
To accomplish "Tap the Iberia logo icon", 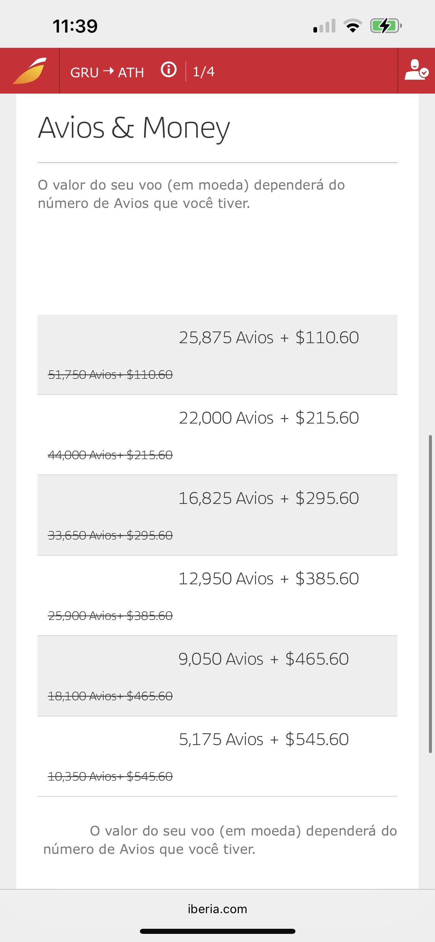I will tap(30, 71).
